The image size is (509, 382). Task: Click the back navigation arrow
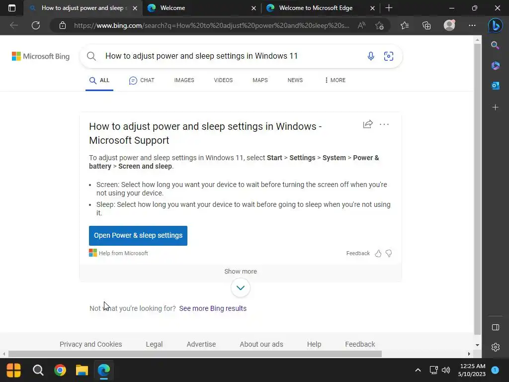pyautogui.click(x=13, y=25)
